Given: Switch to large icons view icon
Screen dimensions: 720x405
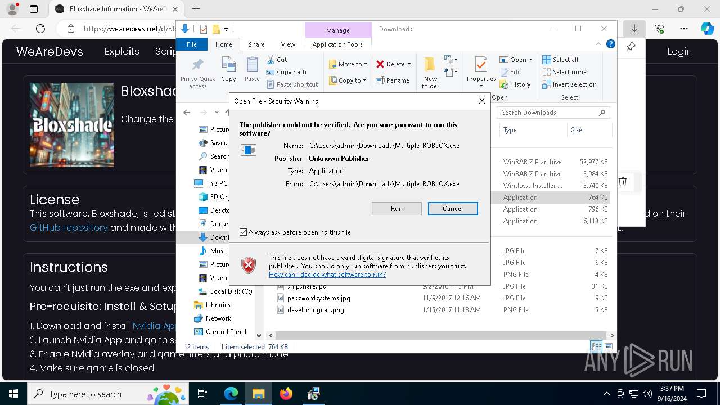Looking at the screenshot, I should tap(608, 346).
